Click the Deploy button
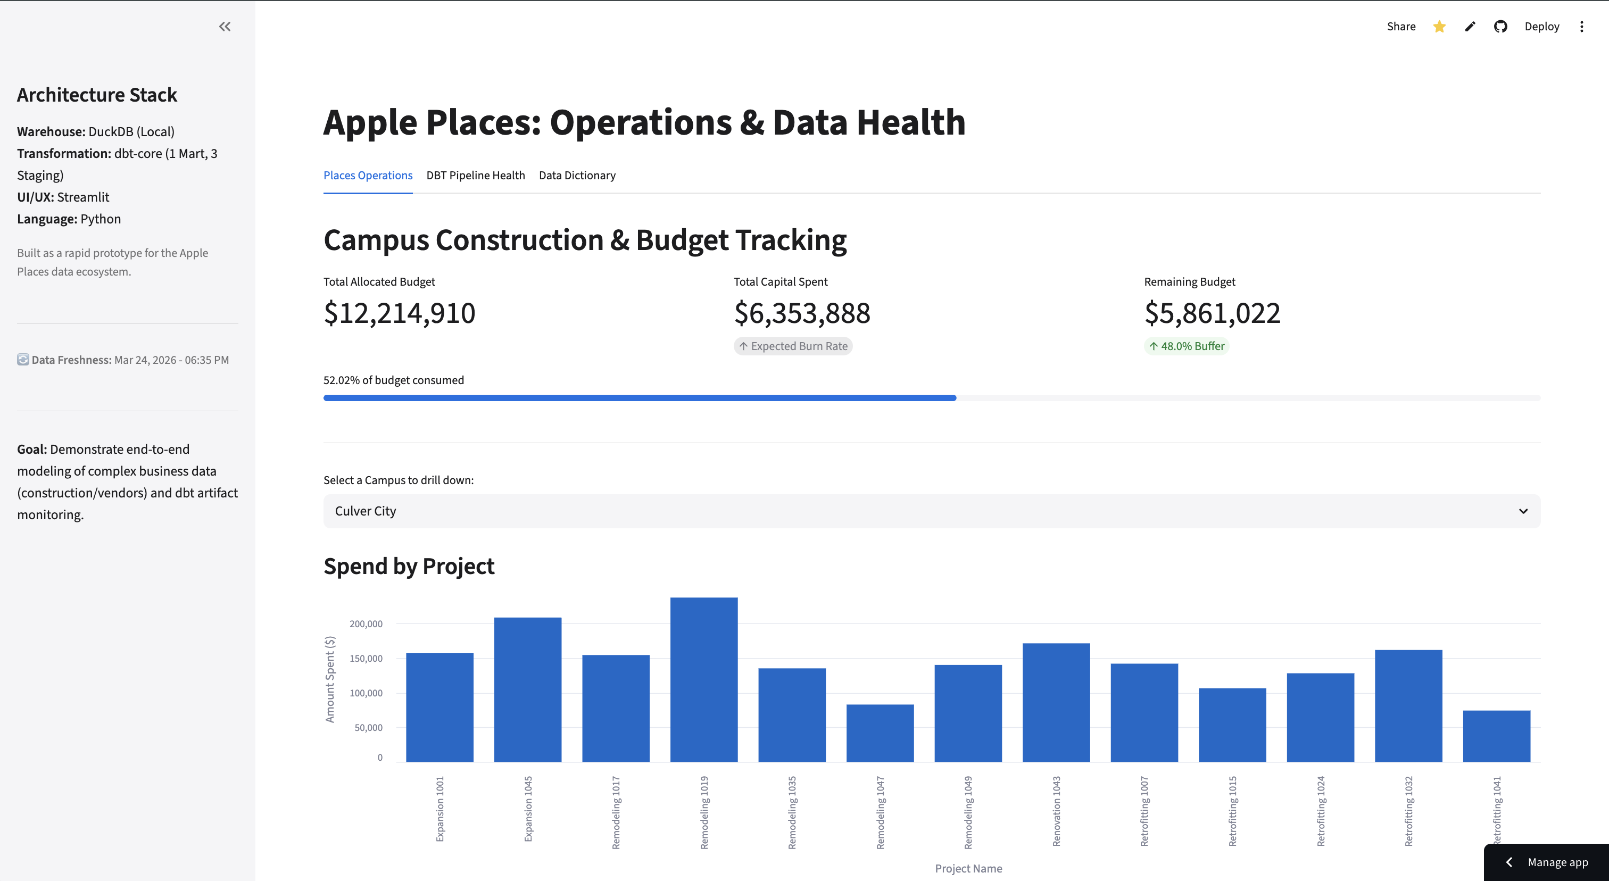This screenshot has height=881, width=1609. (x=1541, y=26)
